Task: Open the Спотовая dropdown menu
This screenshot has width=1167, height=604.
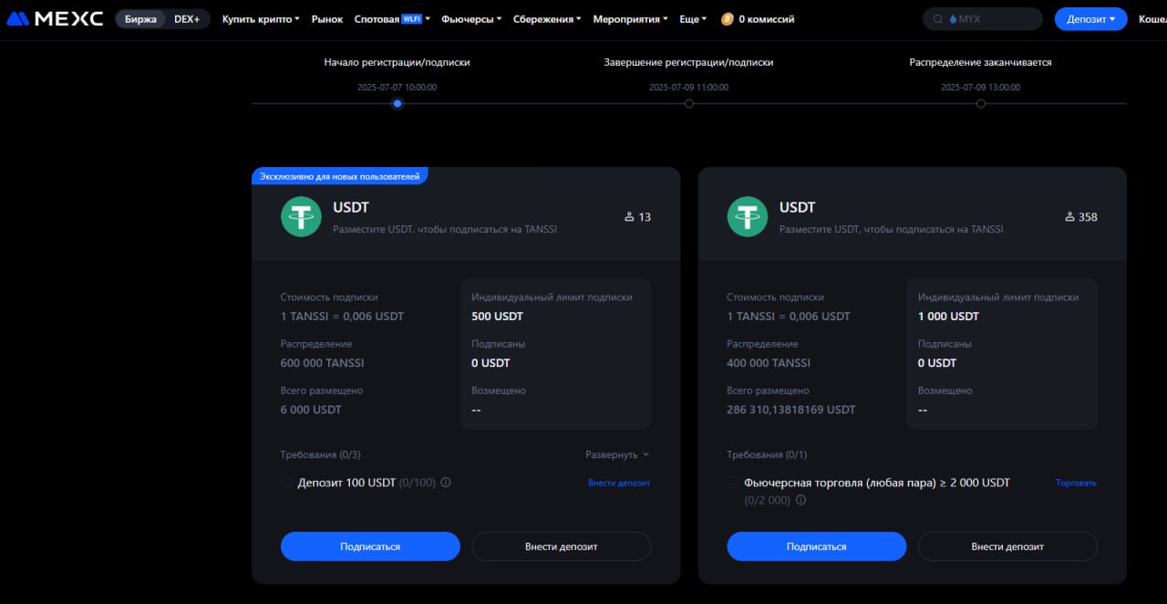Action: (392, 18)
